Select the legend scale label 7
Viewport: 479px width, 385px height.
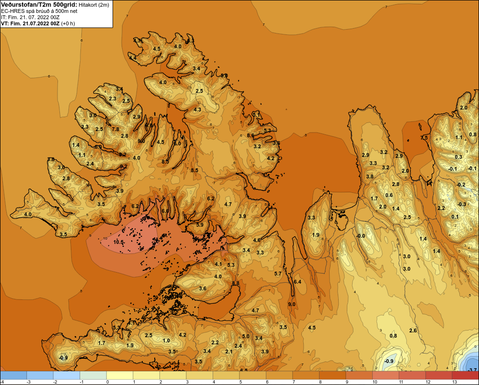294,382
